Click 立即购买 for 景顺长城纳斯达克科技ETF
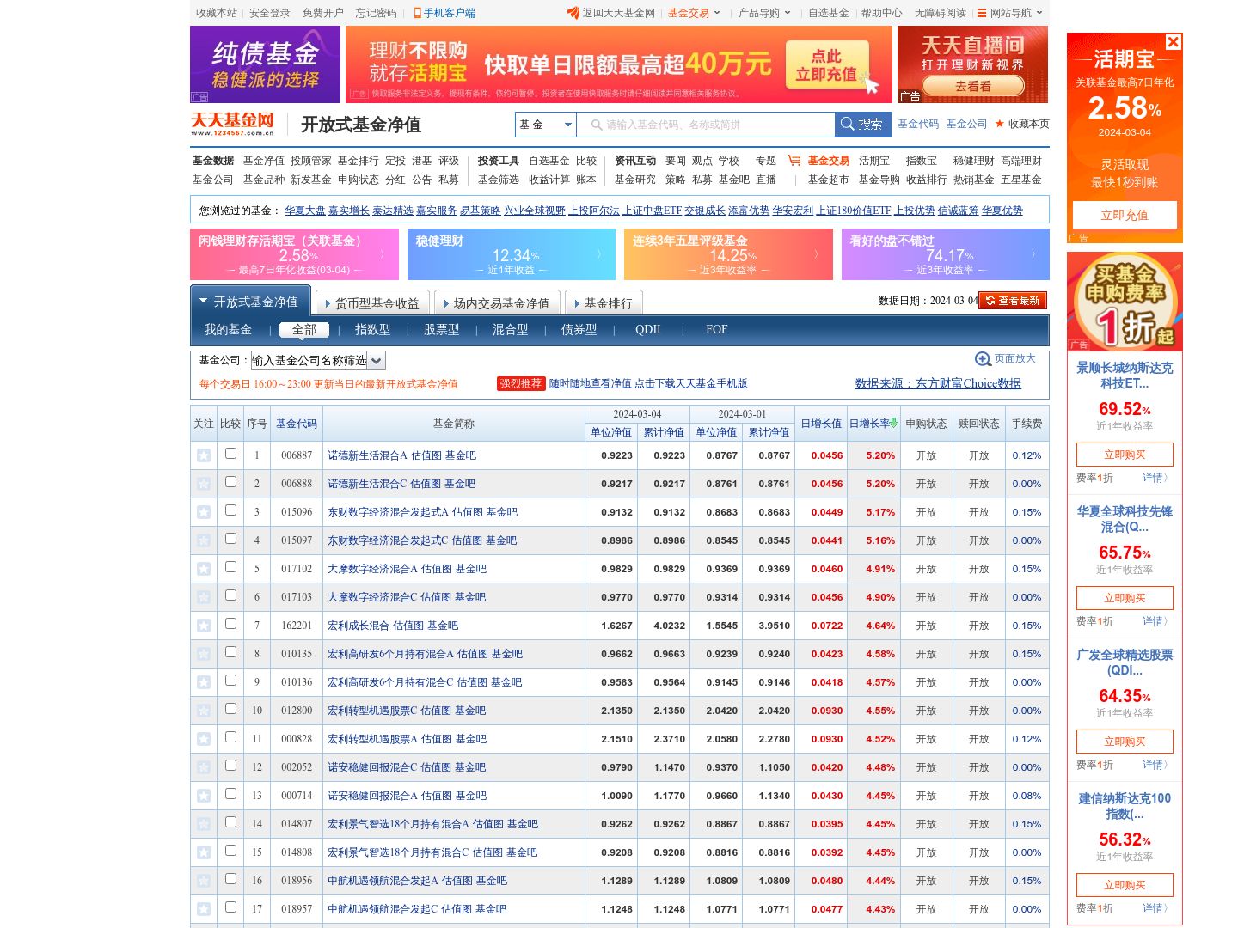 click(1125, 455)
